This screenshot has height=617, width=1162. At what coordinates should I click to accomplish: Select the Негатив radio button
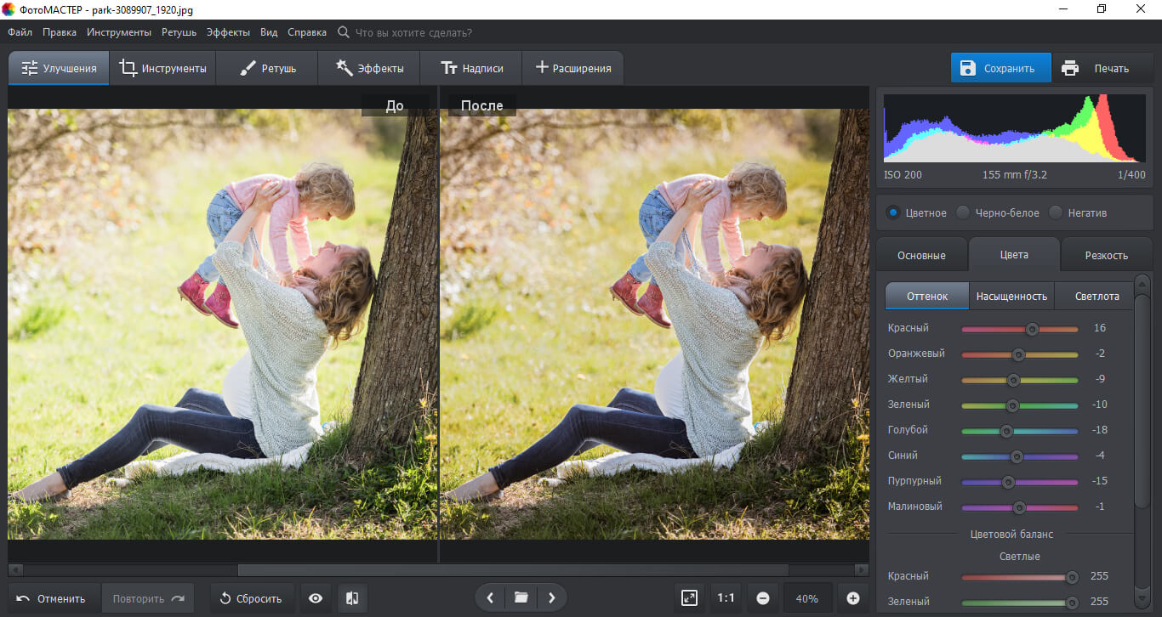coord(1056,212)
